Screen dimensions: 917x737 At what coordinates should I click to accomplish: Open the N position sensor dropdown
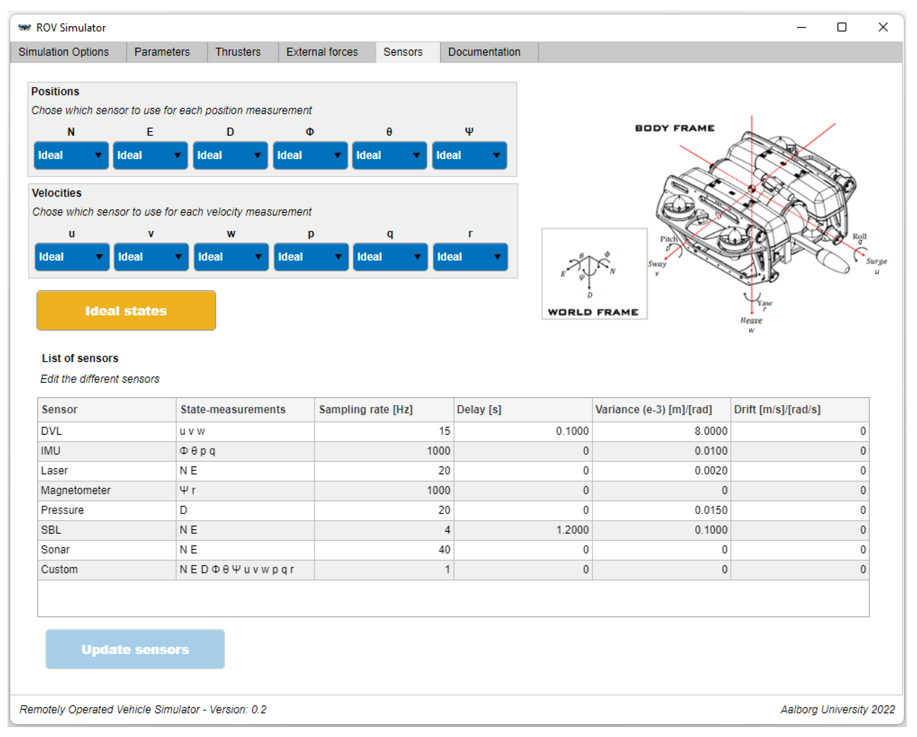[x=71, y=155]
